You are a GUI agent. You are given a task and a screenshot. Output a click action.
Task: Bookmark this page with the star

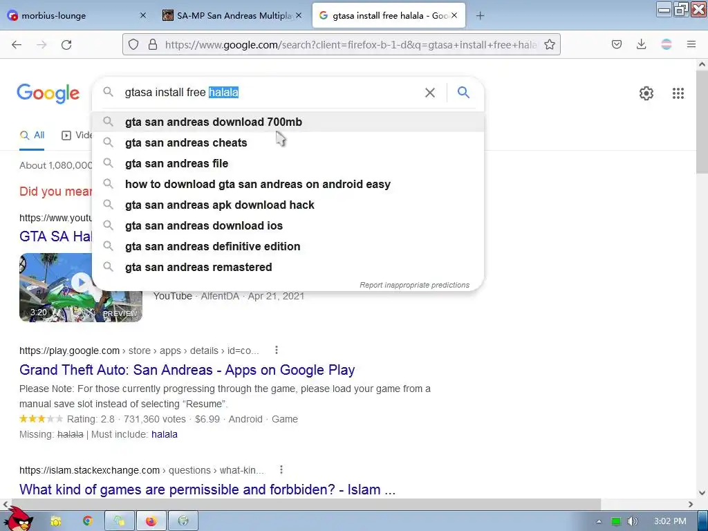(550, 44)
